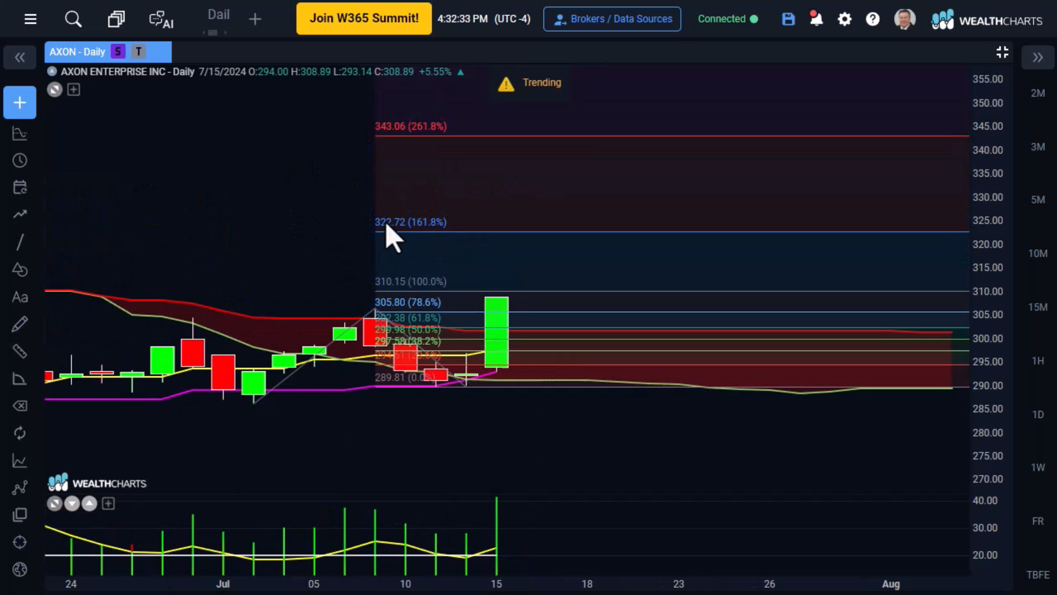Image resolution: width=1057 pixels, height=595 pixels.
Task: Select the angle measurement tool
Action: coord(20,378)
